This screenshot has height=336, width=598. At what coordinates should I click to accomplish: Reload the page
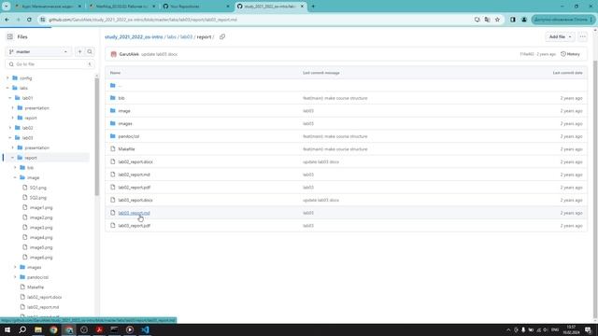tap(29, 20)
